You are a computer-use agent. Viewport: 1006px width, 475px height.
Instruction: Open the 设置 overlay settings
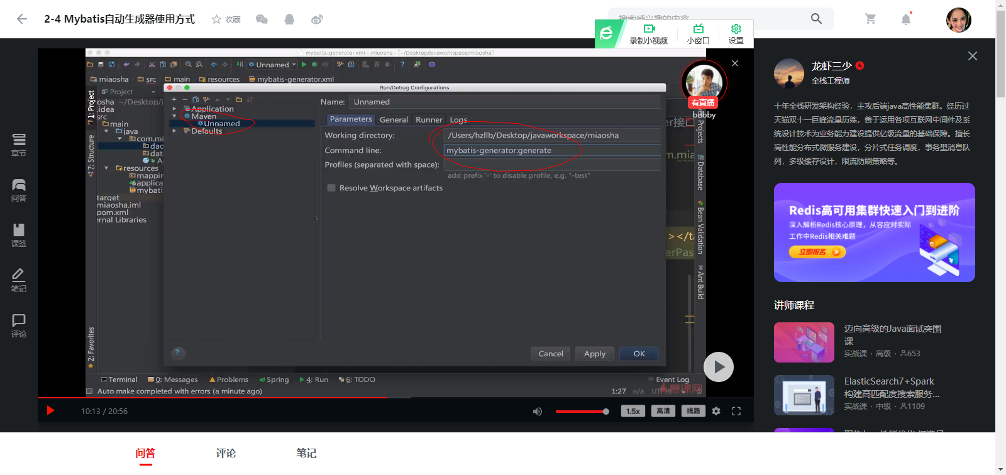(x=736, y=34)
